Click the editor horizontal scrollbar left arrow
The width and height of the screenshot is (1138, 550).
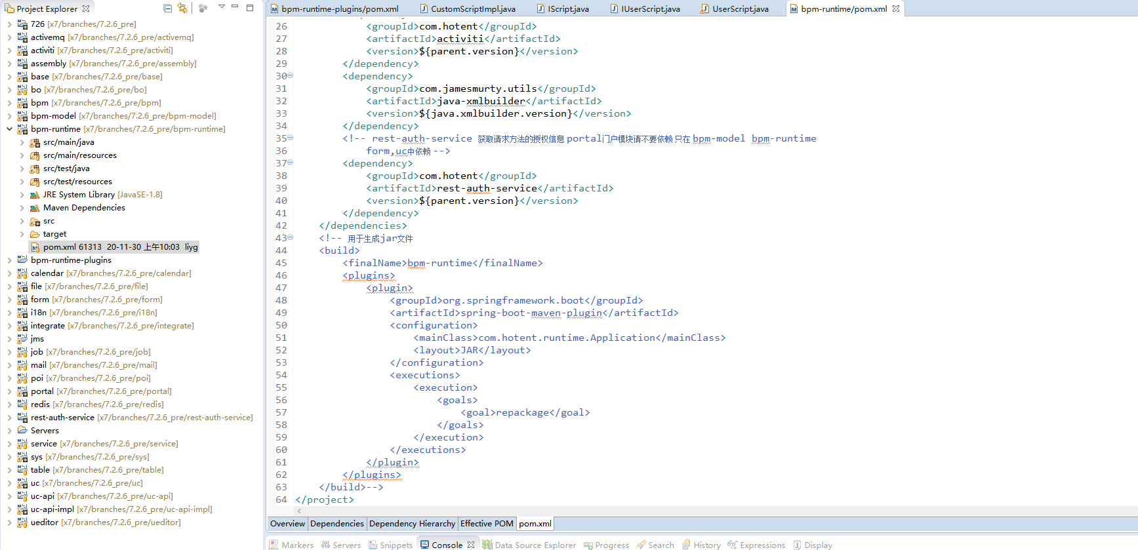[x=300, y=511]
